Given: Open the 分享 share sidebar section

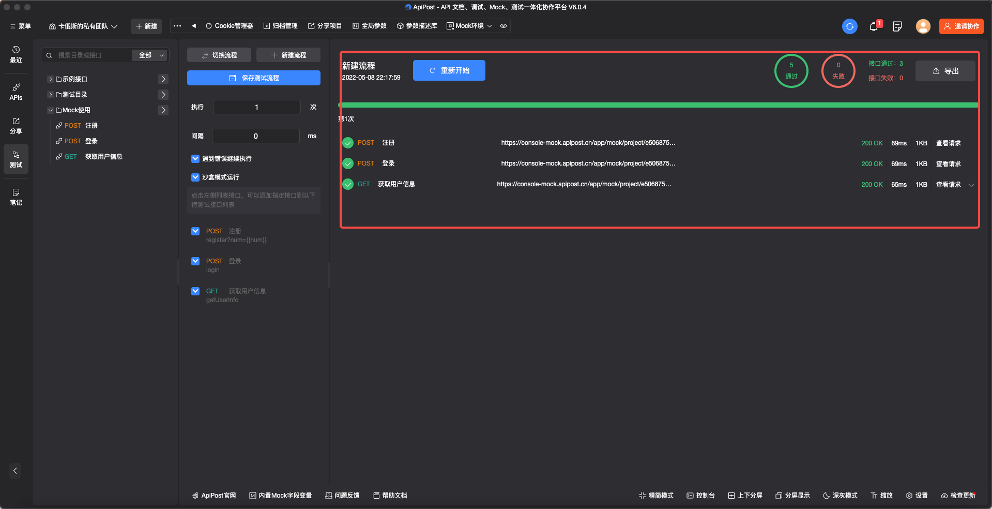Looking at the screenshot, I should tap(16, 126).
